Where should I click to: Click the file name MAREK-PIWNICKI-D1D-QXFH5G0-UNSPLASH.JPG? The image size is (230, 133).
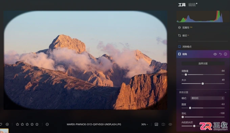point(94,124)
